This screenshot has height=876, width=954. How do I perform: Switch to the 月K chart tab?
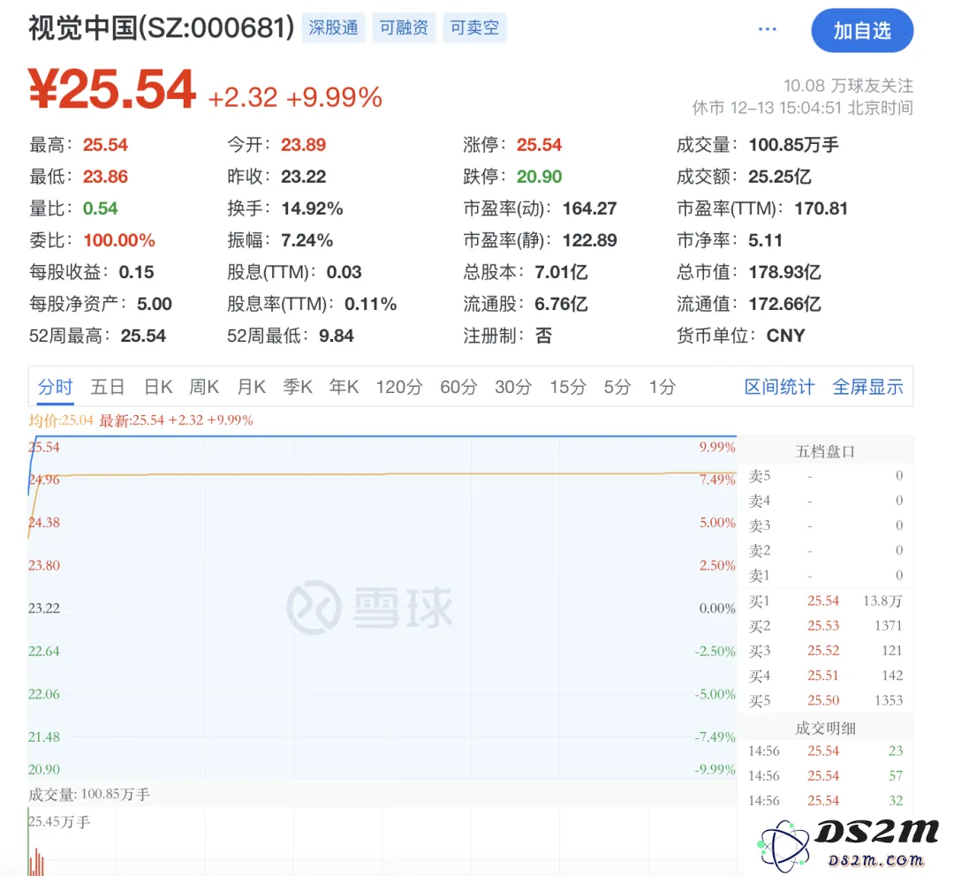[x=251, y=387]
